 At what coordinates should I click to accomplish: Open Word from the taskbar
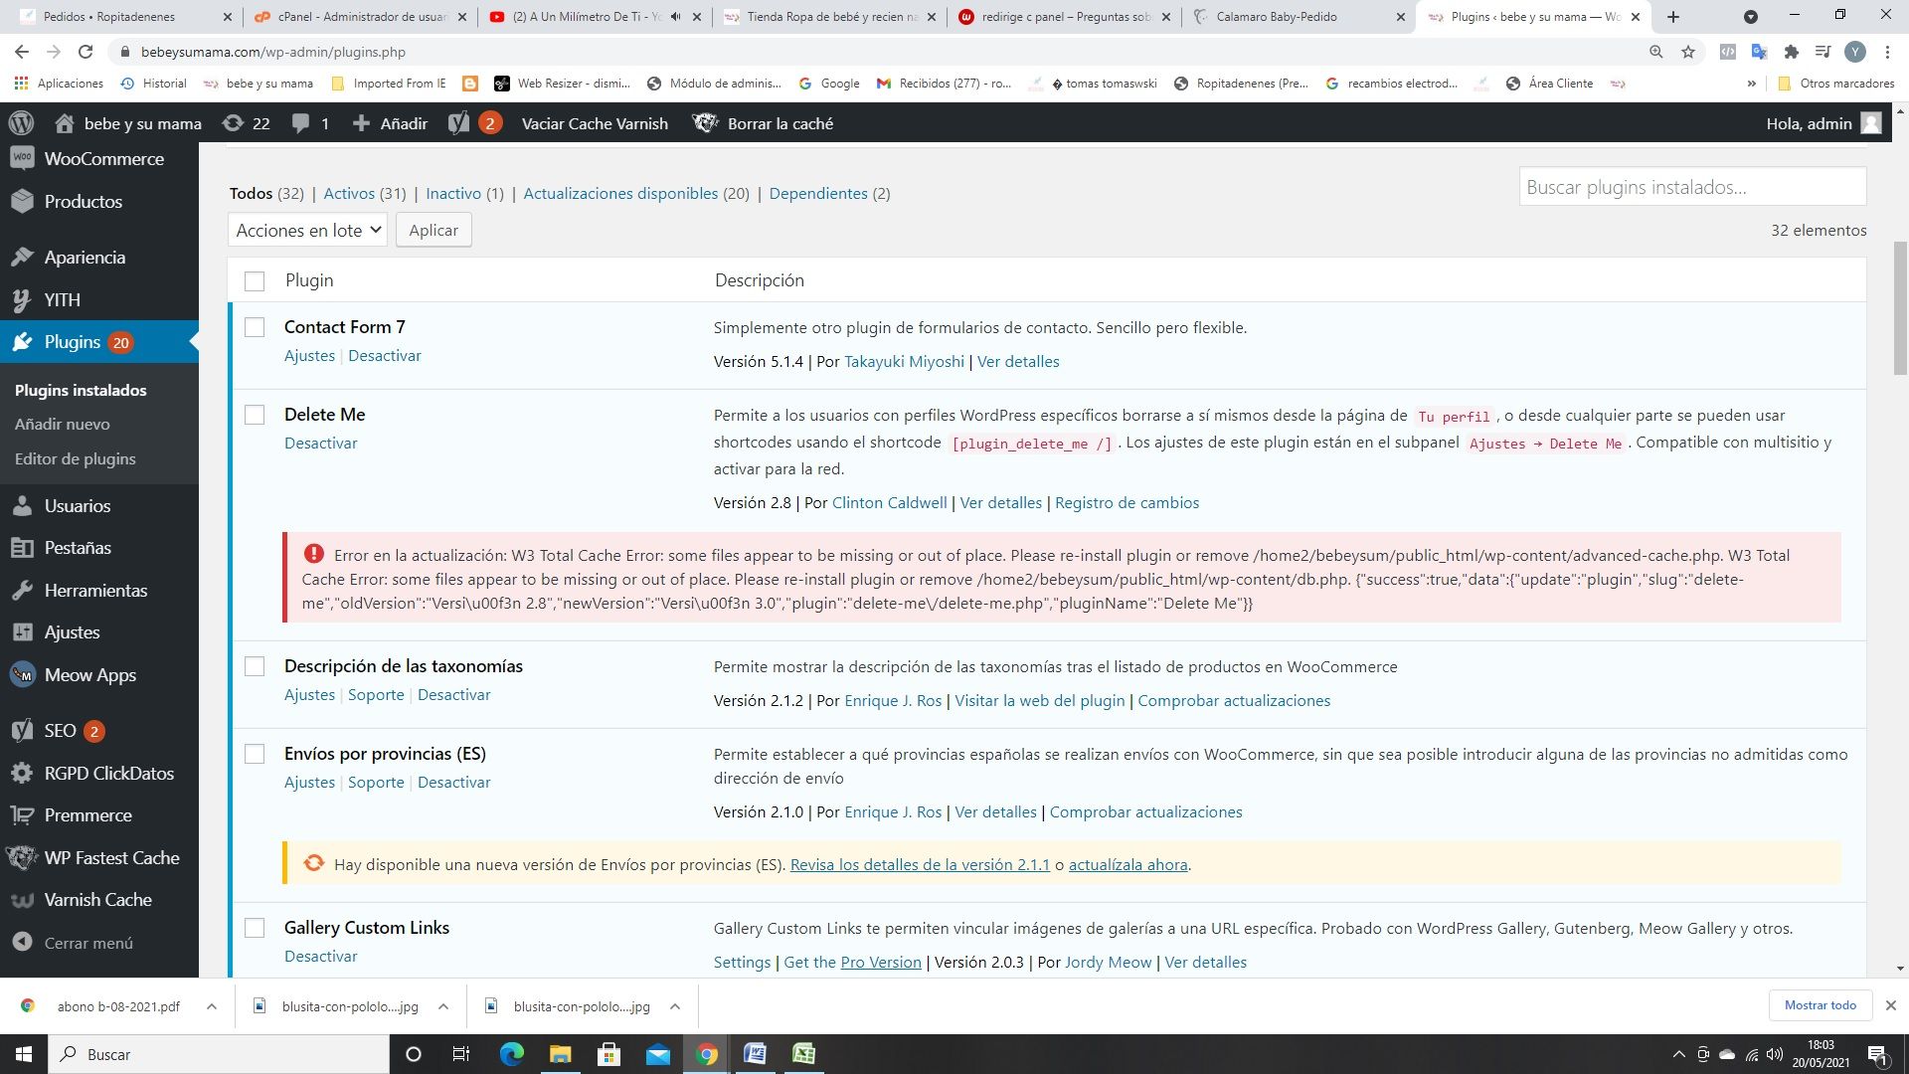755,1054
